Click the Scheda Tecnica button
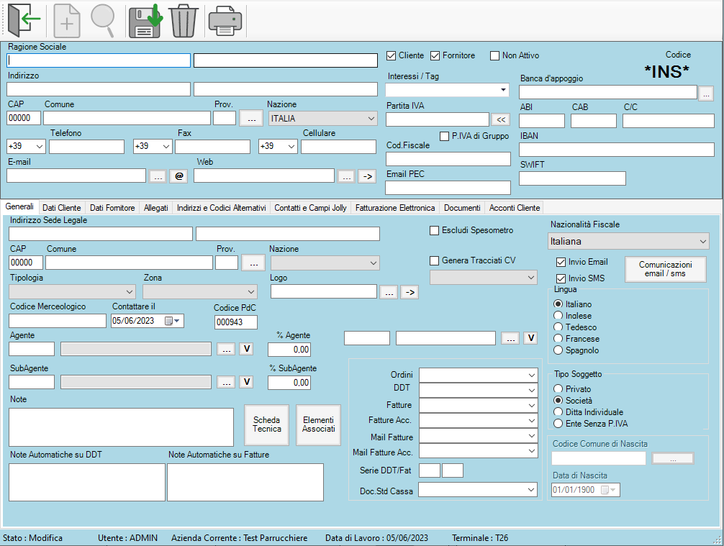Screen dimensions: 724x546 pos(266,424)
